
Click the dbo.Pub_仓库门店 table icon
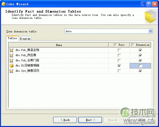pos(11,61)
